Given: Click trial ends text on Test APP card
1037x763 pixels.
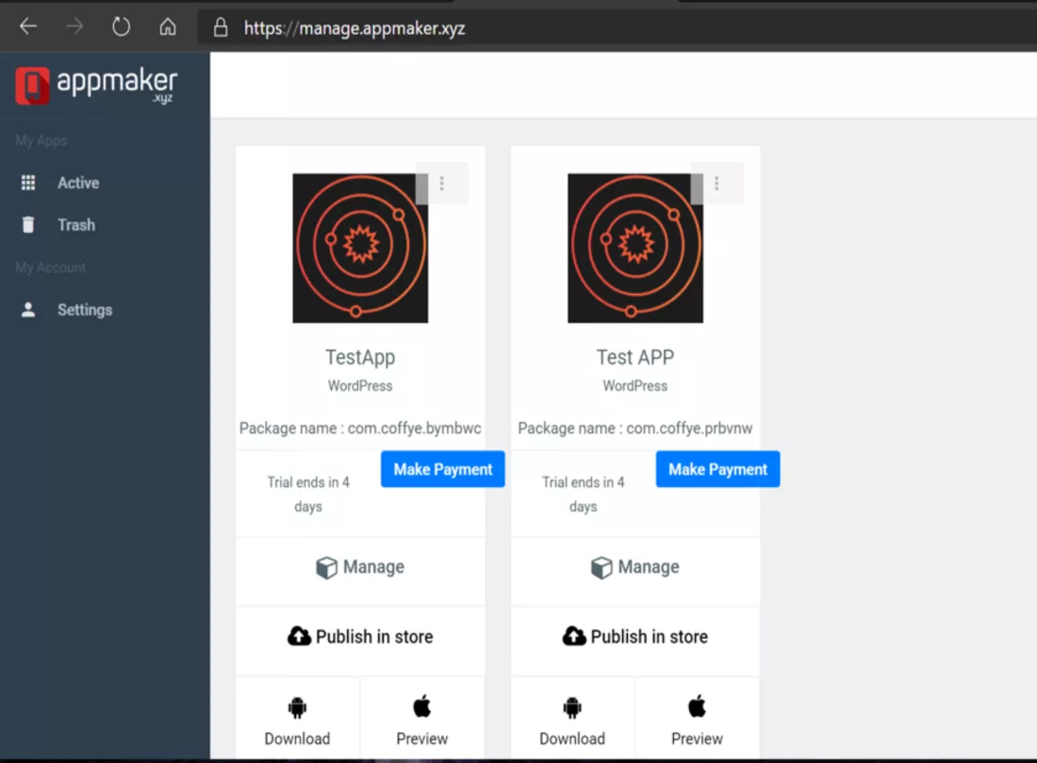Looking at the screenshot, I should pos(584,495).
